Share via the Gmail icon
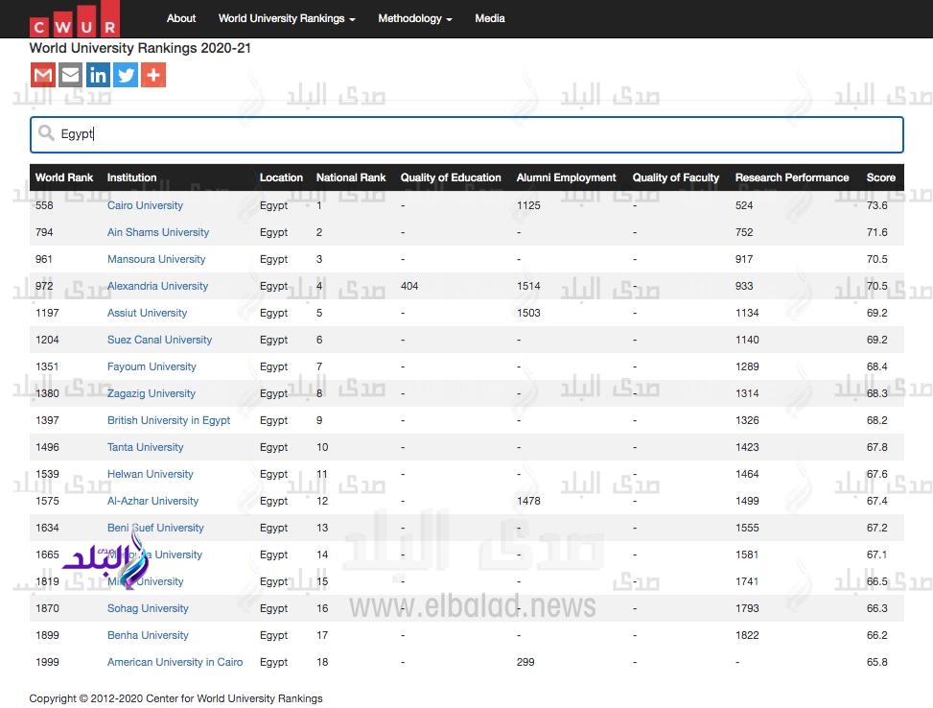 click(x=43, y=75)
